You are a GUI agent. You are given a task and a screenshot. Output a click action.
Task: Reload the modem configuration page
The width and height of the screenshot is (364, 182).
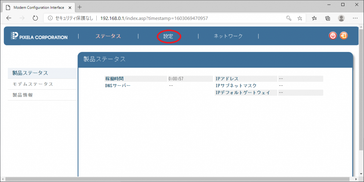pos(35,18)
